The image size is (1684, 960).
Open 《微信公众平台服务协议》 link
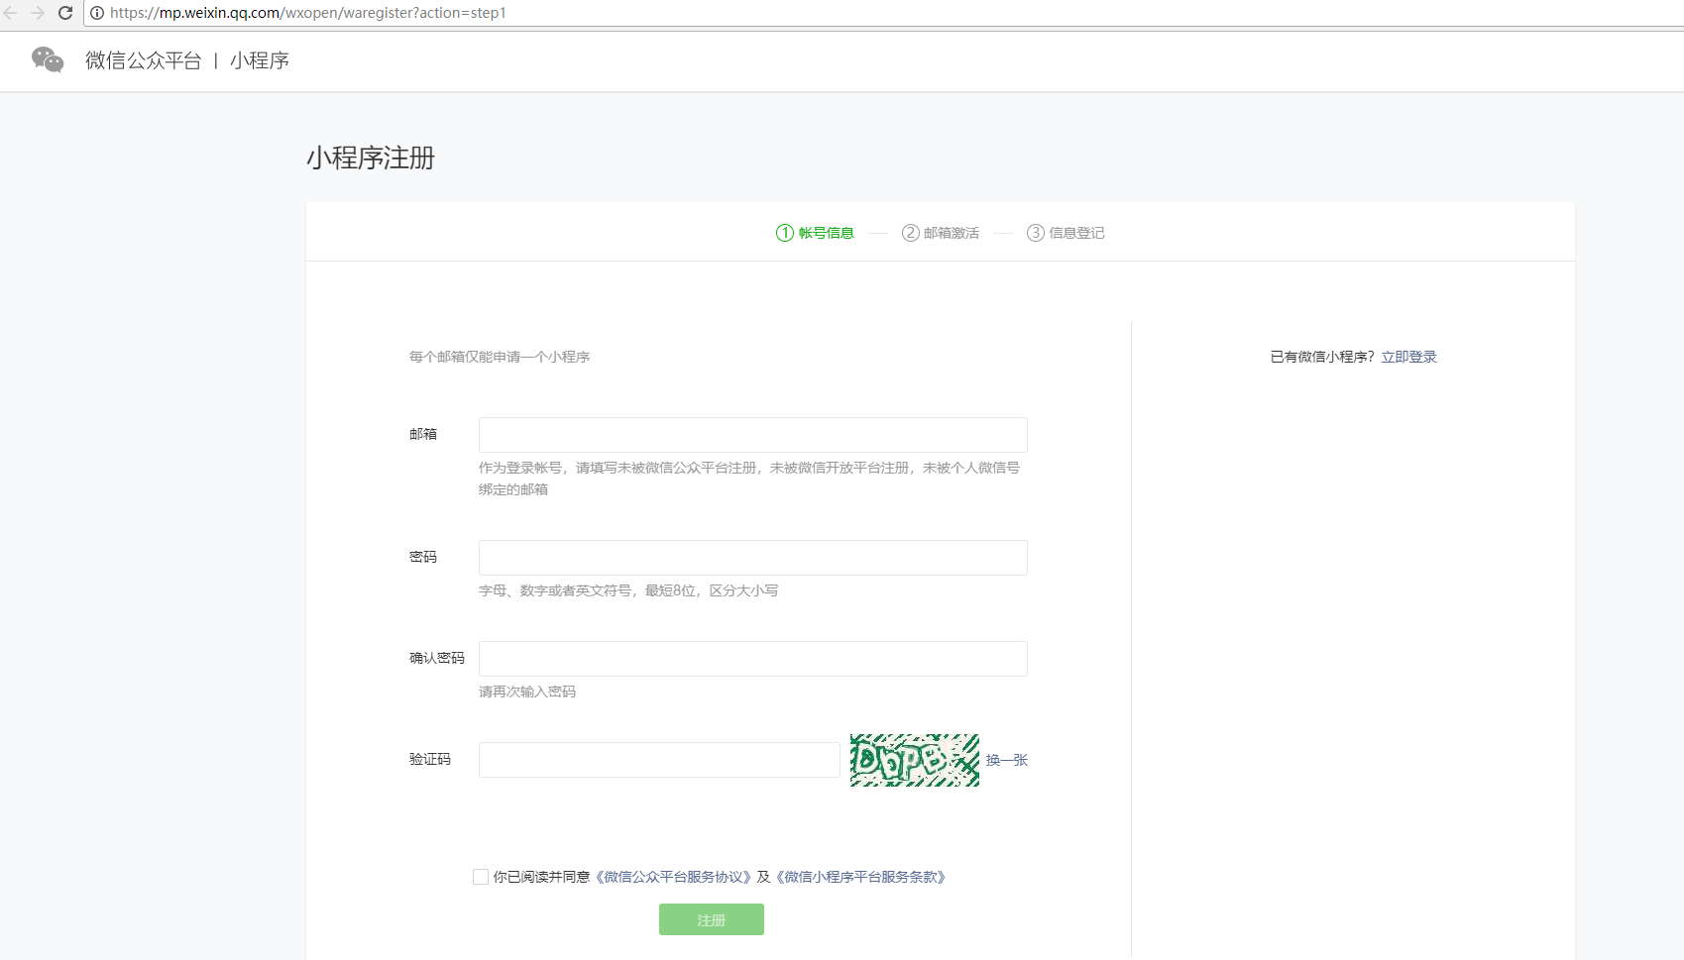point(673,877)
